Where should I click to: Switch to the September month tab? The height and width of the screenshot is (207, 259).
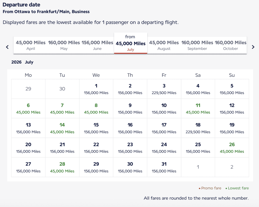[x=197, y=45]
